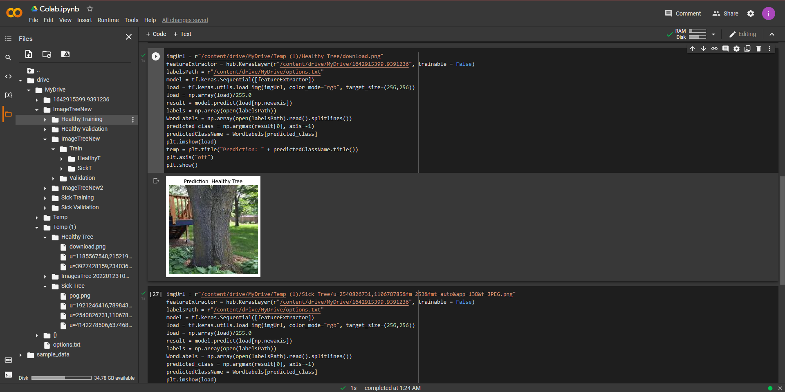Open the Tools menu
785x392 pixels.
(132, 20)
